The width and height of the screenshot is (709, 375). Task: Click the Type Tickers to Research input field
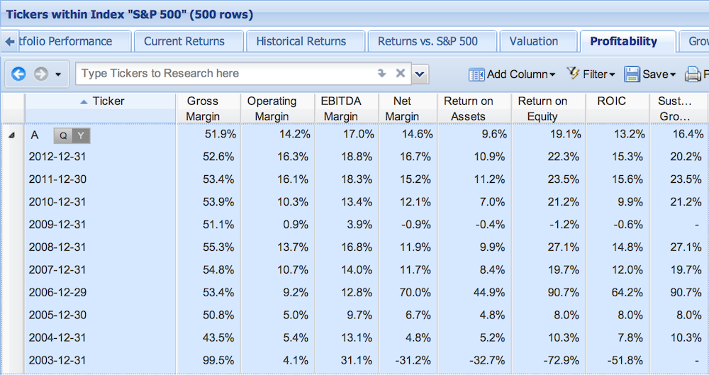click(226, 73)
